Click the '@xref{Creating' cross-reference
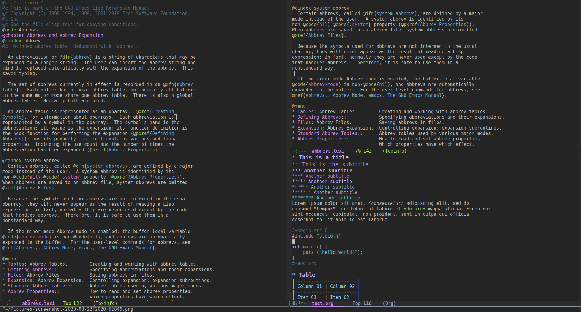The height and width of the screenshot is (312, 581). click(x=155, y=111)
